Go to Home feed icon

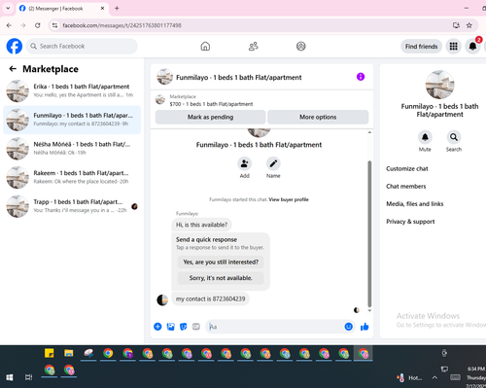point(205,47)
